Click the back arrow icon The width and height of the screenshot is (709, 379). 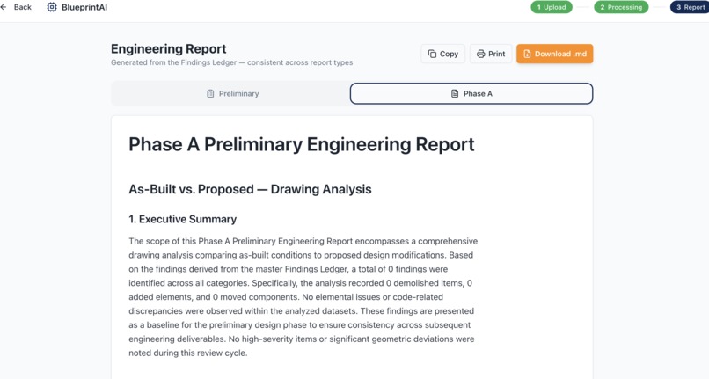4,7
